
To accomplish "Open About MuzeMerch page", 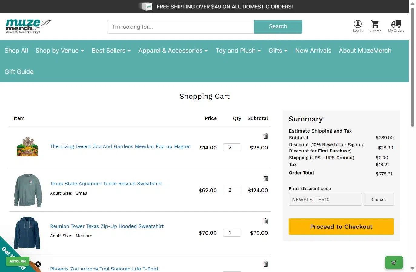I will [x=365, y=51].
